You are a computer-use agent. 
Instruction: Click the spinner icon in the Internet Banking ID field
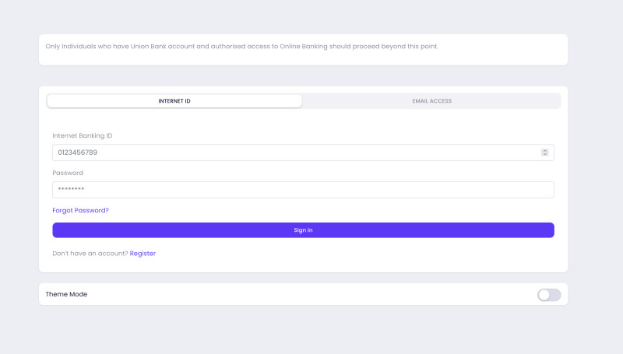click(545, 152)
